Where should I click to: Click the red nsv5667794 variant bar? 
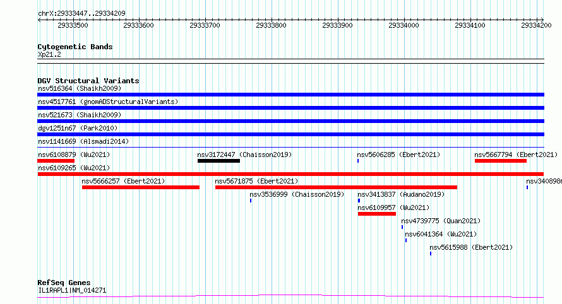(501, 161)
